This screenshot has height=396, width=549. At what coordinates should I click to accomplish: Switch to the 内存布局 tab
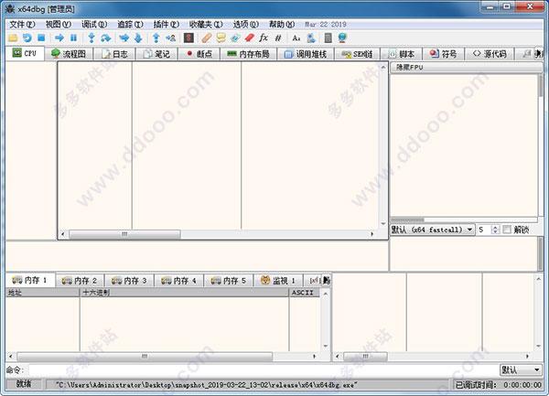pos(248,54)
